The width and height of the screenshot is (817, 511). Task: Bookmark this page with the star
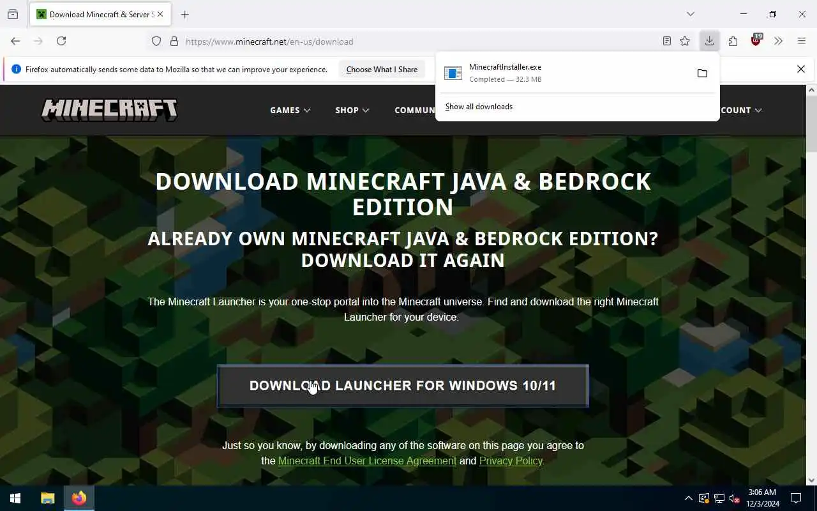click(685, 42)
